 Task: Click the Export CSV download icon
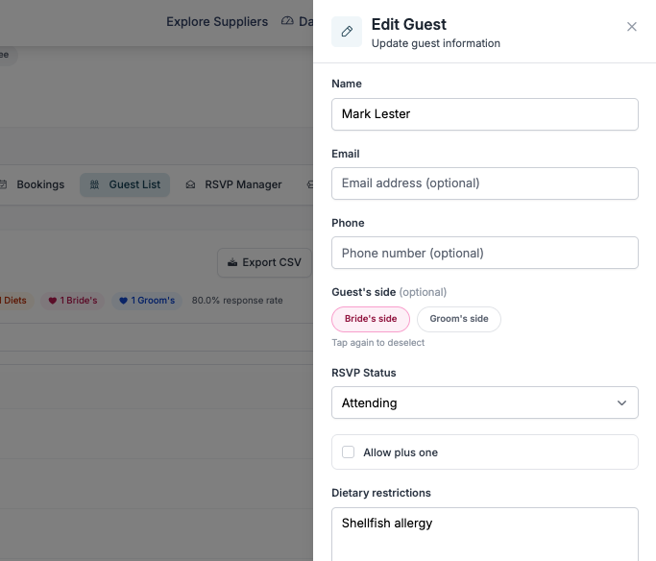(232, 262)
